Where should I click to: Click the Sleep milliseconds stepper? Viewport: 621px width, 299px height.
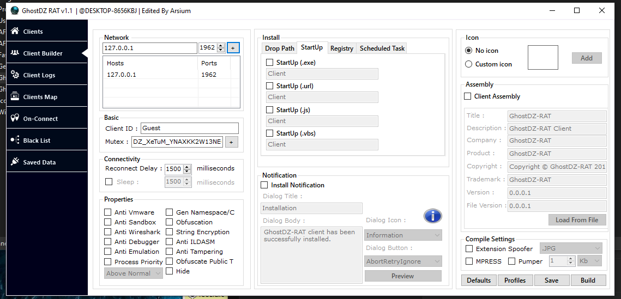(188, 182)
